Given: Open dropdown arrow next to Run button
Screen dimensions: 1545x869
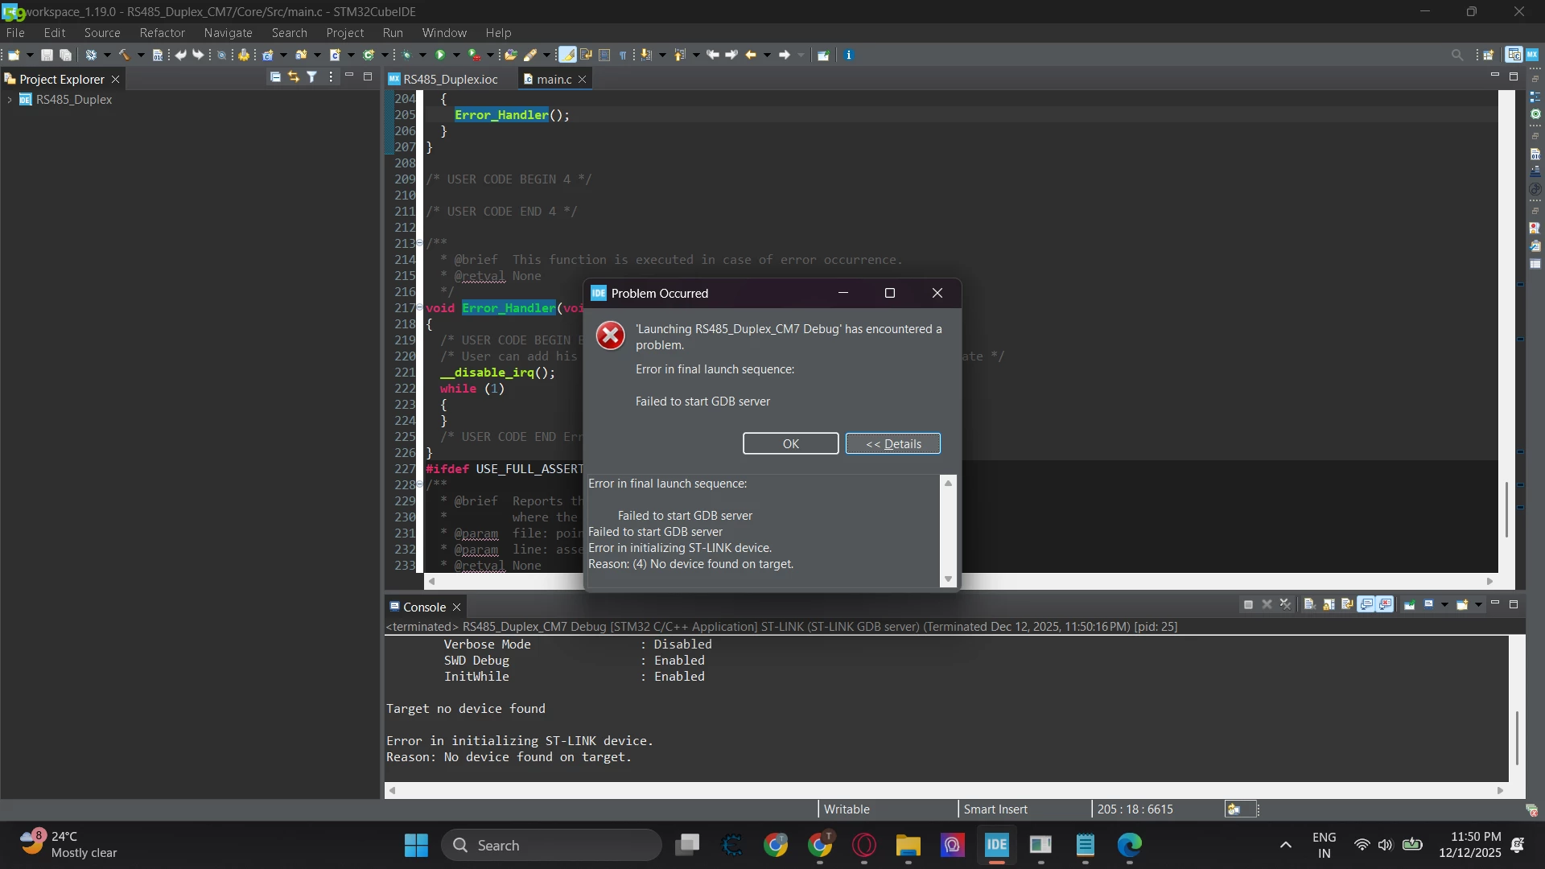Looking at the screenshot, I should point(456,56).
